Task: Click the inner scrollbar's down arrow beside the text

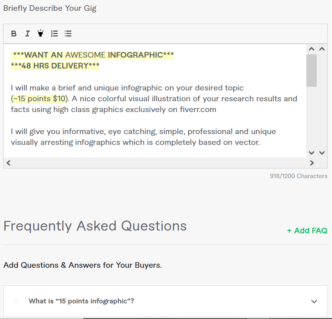Action: tap(312, 152)
